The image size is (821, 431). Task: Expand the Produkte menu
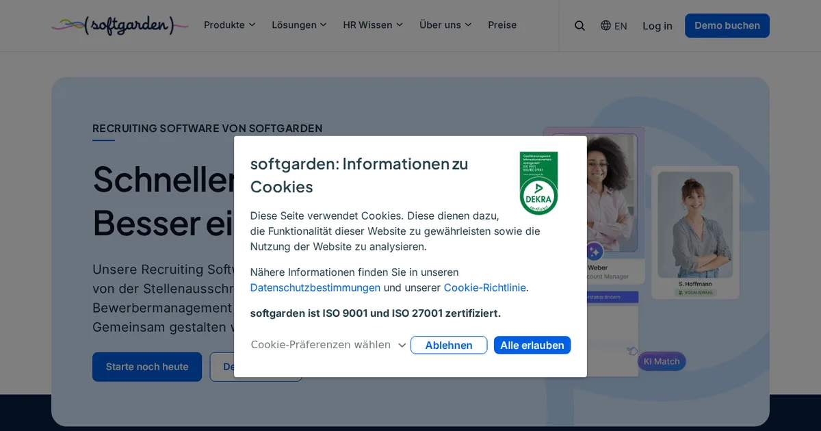tap(229, 25)
